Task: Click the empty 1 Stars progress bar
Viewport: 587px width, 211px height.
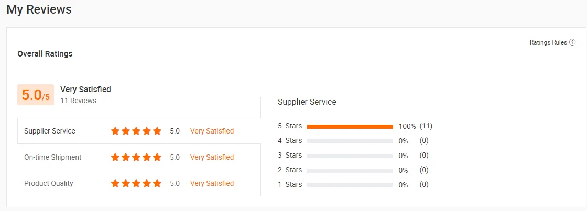Action: [350, 185]
